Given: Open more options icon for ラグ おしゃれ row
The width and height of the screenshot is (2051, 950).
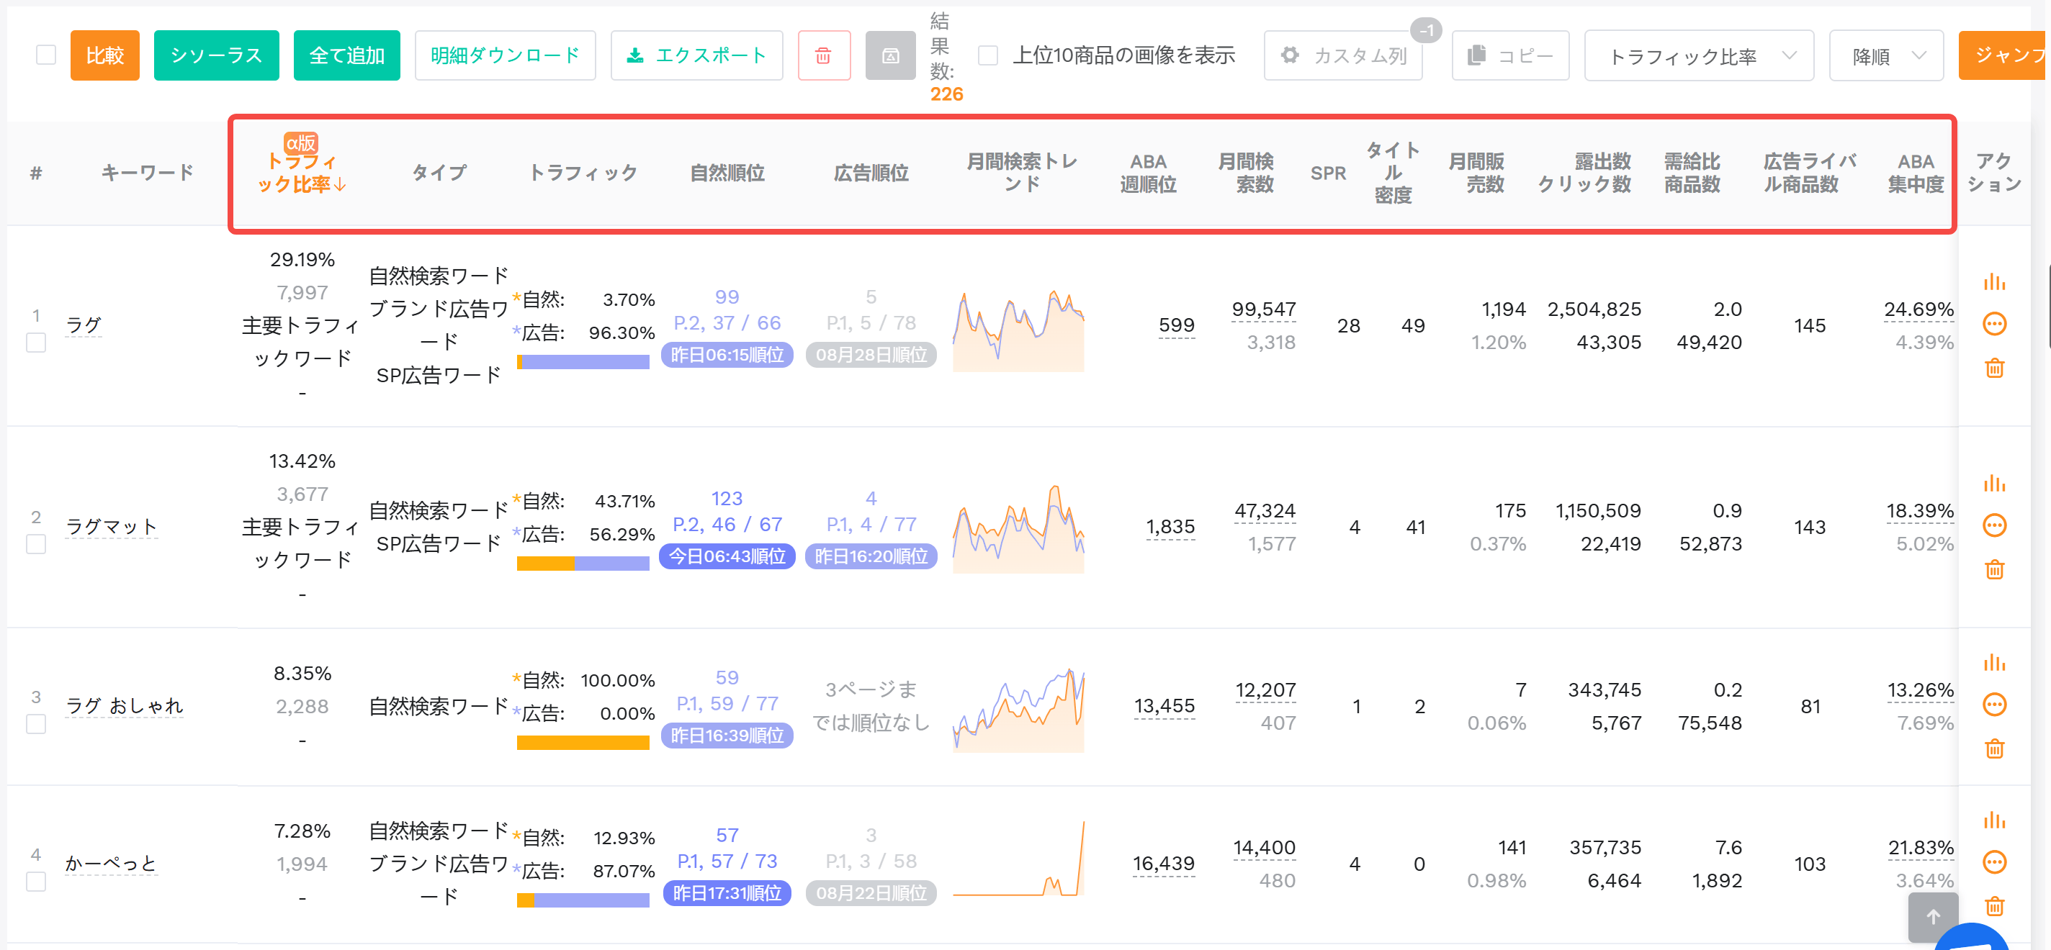Looking at the screenshot, I should [x=1993, y=704].
